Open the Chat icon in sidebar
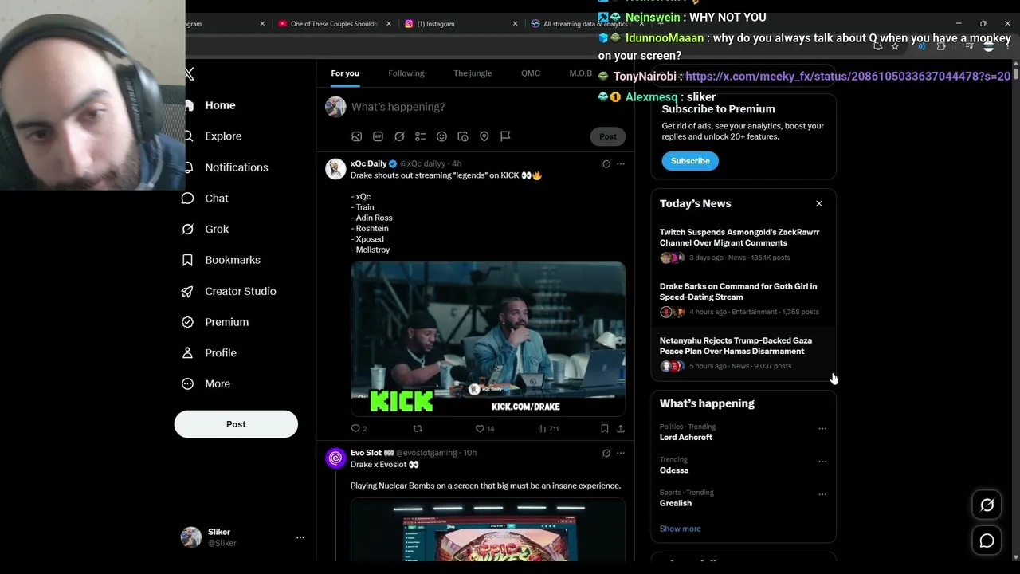Viewport: 1020px width, 574px height. point(188,199)
